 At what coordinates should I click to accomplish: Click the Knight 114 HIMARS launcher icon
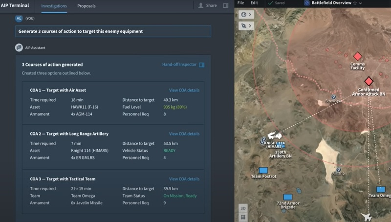(274, 135)
